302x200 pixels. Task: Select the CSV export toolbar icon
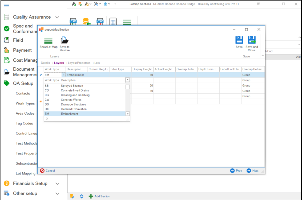(100, 22)
